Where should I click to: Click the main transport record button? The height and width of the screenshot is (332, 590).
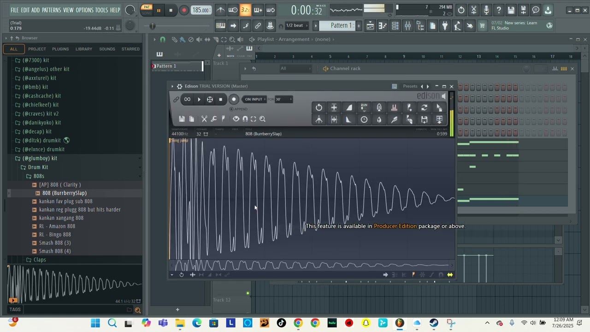183,10
